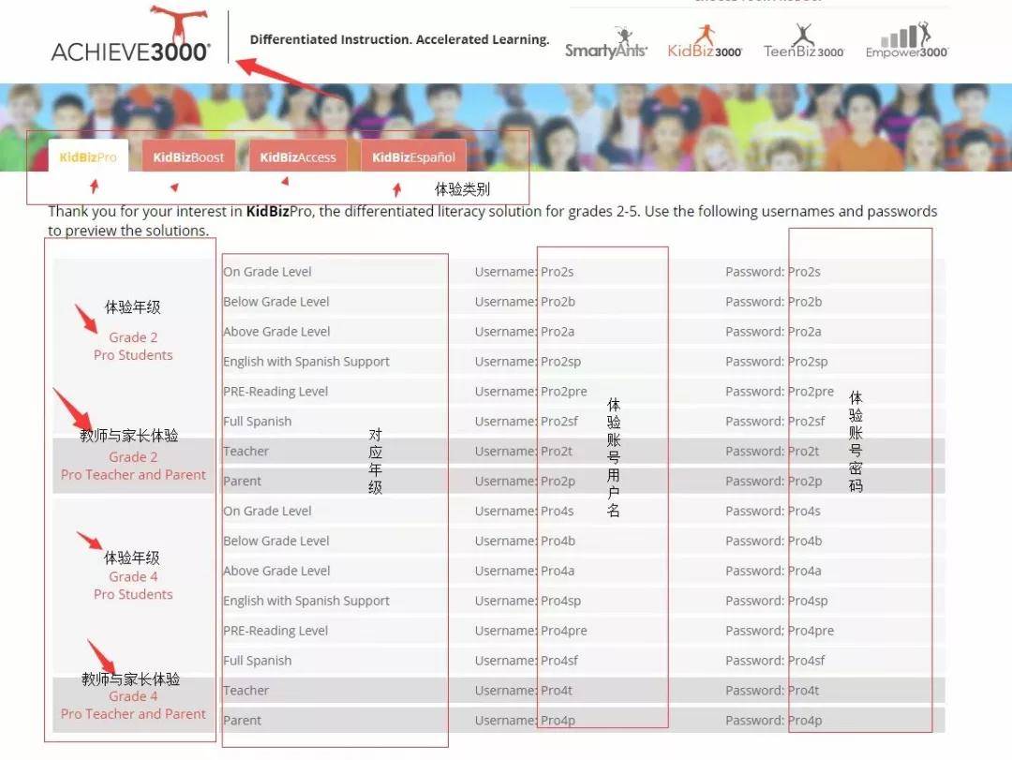Screen dimensions: 1012x760
Task: Click password value Pro2sf
Action: point(807,421)
